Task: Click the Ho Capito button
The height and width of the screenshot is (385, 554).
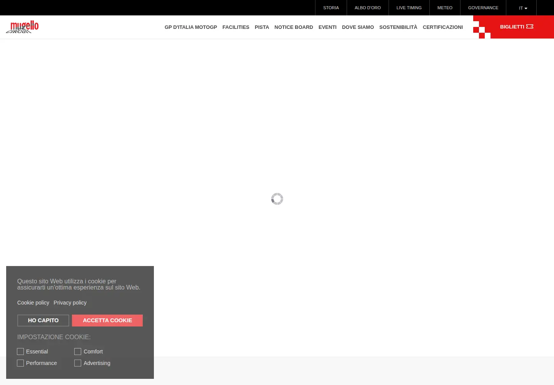Action: click(43, 320)
